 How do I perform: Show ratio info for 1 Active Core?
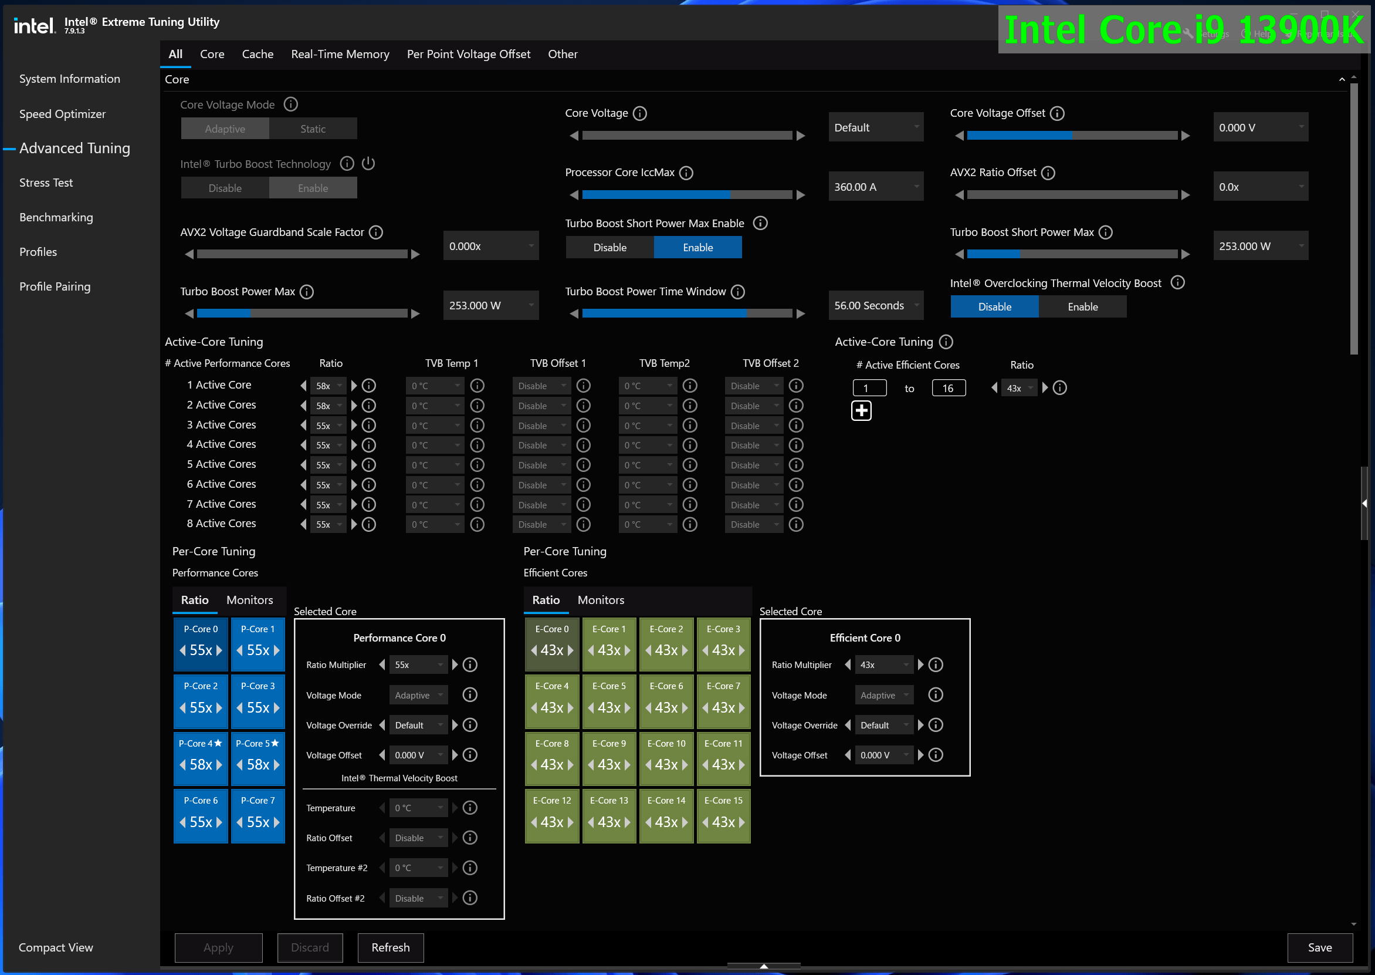[369, 386]
